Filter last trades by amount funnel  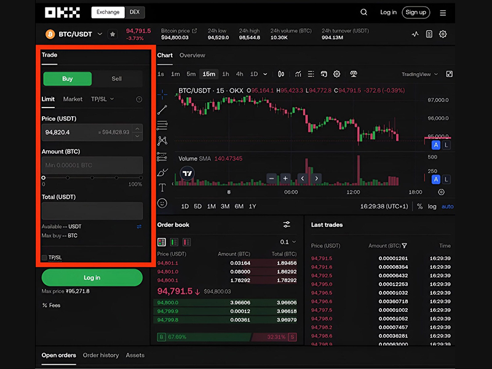coord(405,245)
